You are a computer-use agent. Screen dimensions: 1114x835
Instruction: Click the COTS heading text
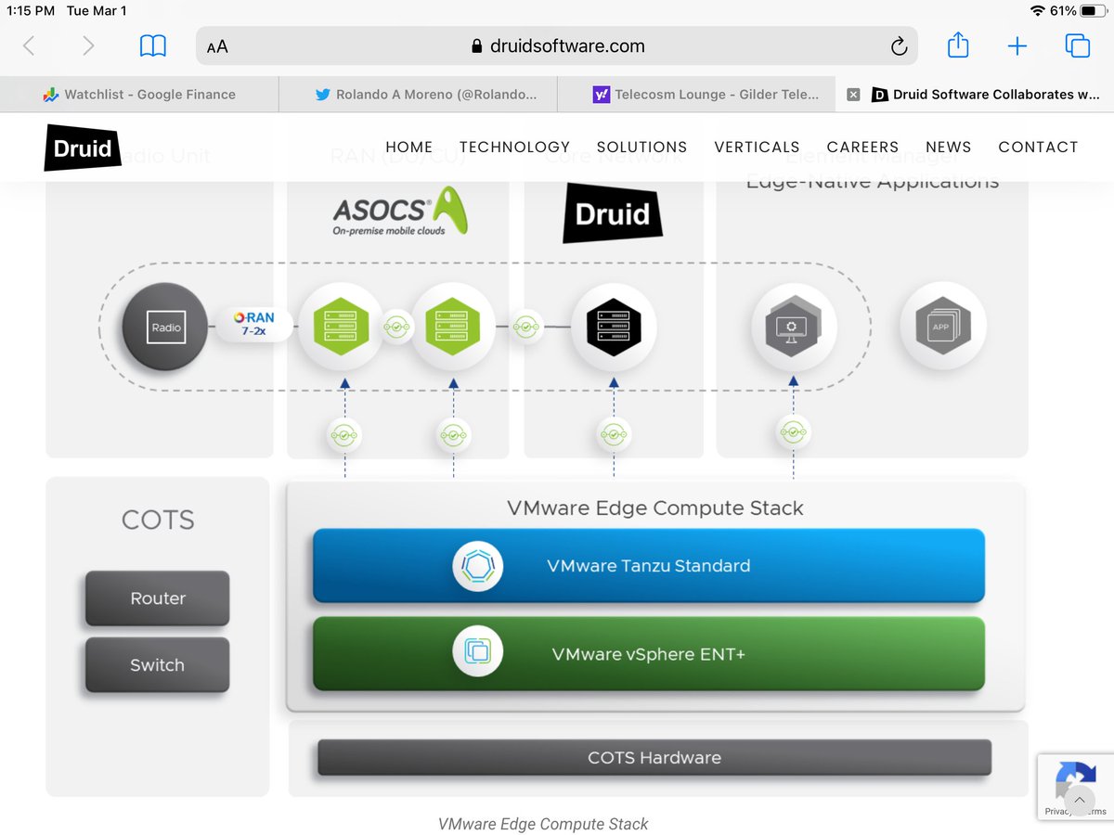tap(158, 520)
